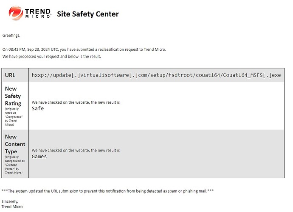Screen dimensions: 293x212
Task: Click the Trend Micro signature
Action: 12,206
